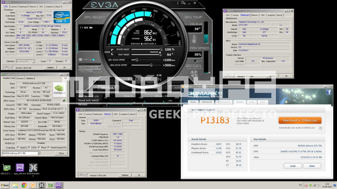Open Windows Explorer from the taskbar
Viewport: 337px width, 189px height.
(15, 185)
